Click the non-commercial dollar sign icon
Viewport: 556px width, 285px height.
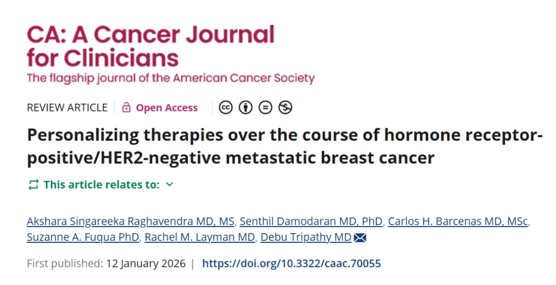coord(285,107)
